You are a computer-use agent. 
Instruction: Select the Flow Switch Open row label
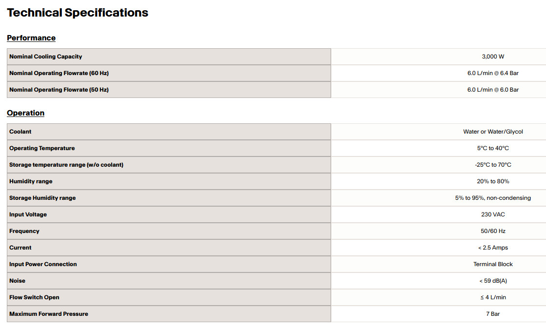point(34,297)
